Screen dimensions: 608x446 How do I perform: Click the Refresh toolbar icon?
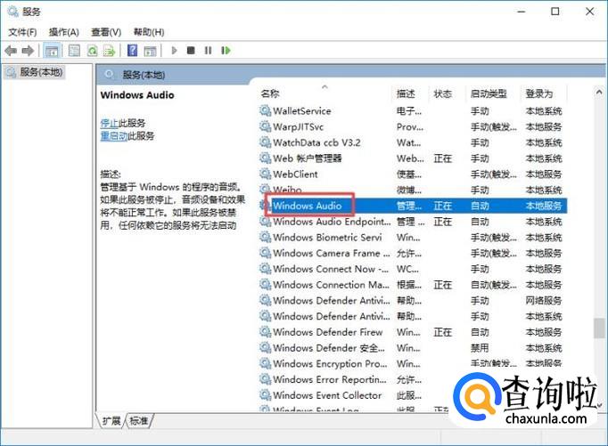click(93, 51)
